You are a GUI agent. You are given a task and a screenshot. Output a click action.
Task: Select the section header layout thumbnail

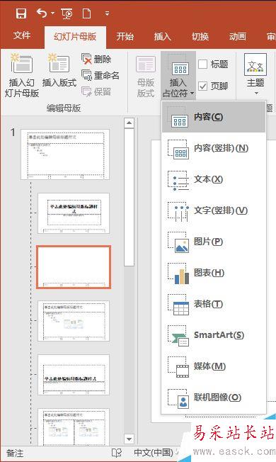[74, 375]
